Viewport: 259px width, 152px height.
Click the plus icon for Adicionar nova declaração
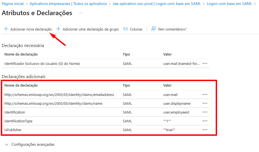pos(6,29)
